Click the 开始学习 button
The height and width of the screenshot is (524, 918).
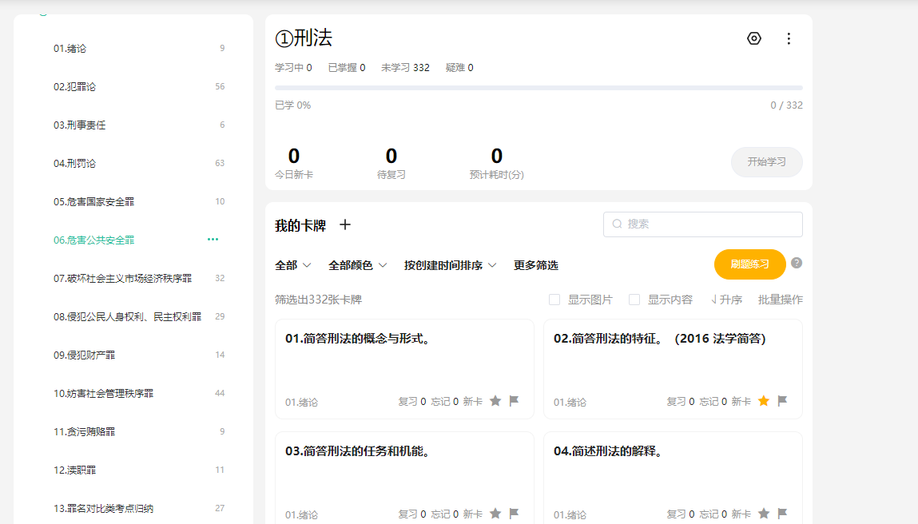point(766,161)
